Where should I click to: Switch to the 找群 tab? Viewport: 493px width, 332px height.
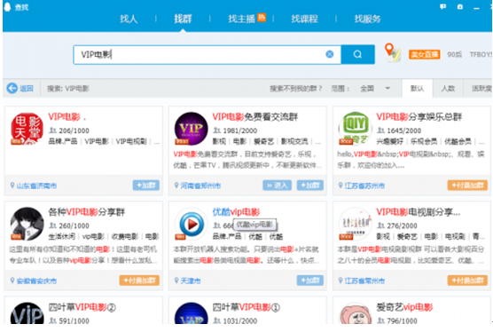tap(183, 19)
